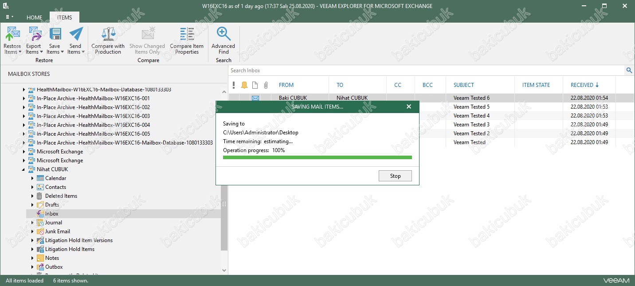The height and width of the screenshot is (286, 635).
Task: Sort by the ITEM STATE column header
Action: (x=536, y=85)
